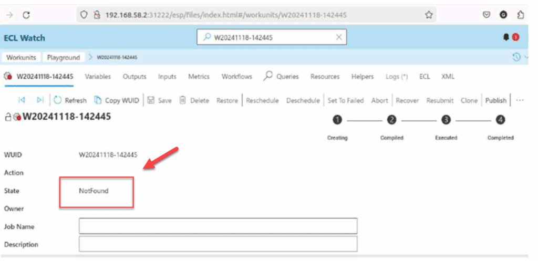Open the Playground breadcrumb link
Viewport: 538px width, 261px height.
64,57
